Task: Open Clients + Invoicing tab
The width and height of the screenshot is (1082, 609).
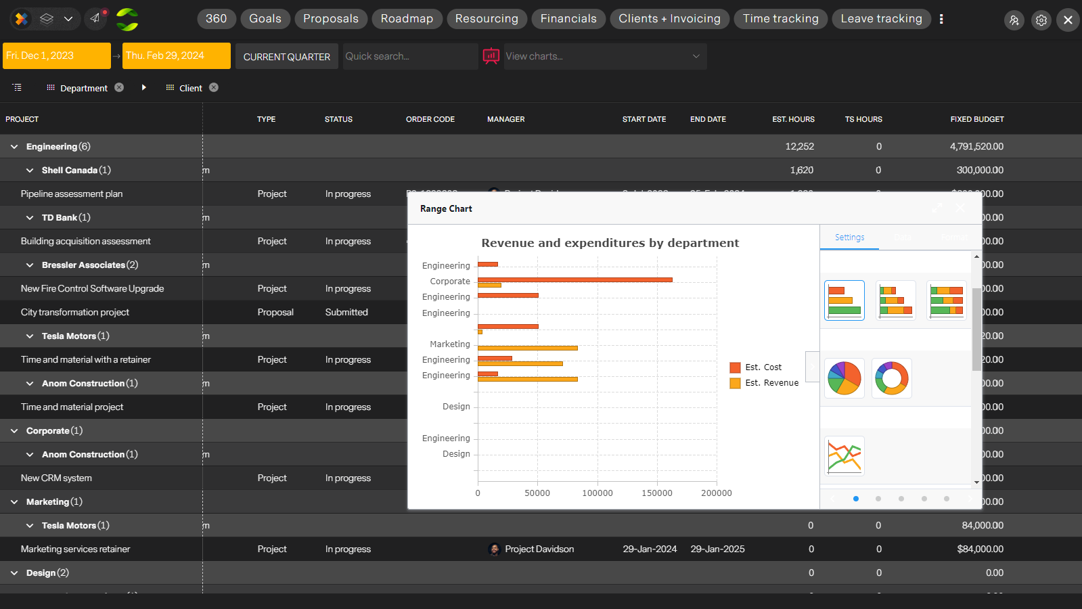Action: point(669,19)
